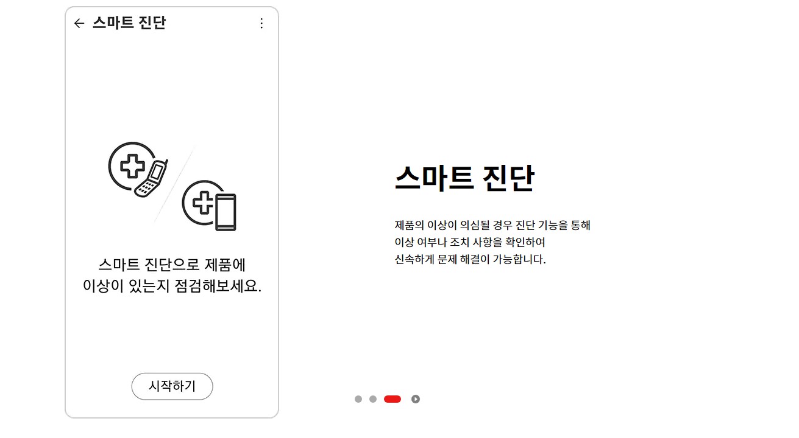Viewport: 799px width, 438px height.
Task: Click the large 스마트 진단 heading
Action: [464, 178]
